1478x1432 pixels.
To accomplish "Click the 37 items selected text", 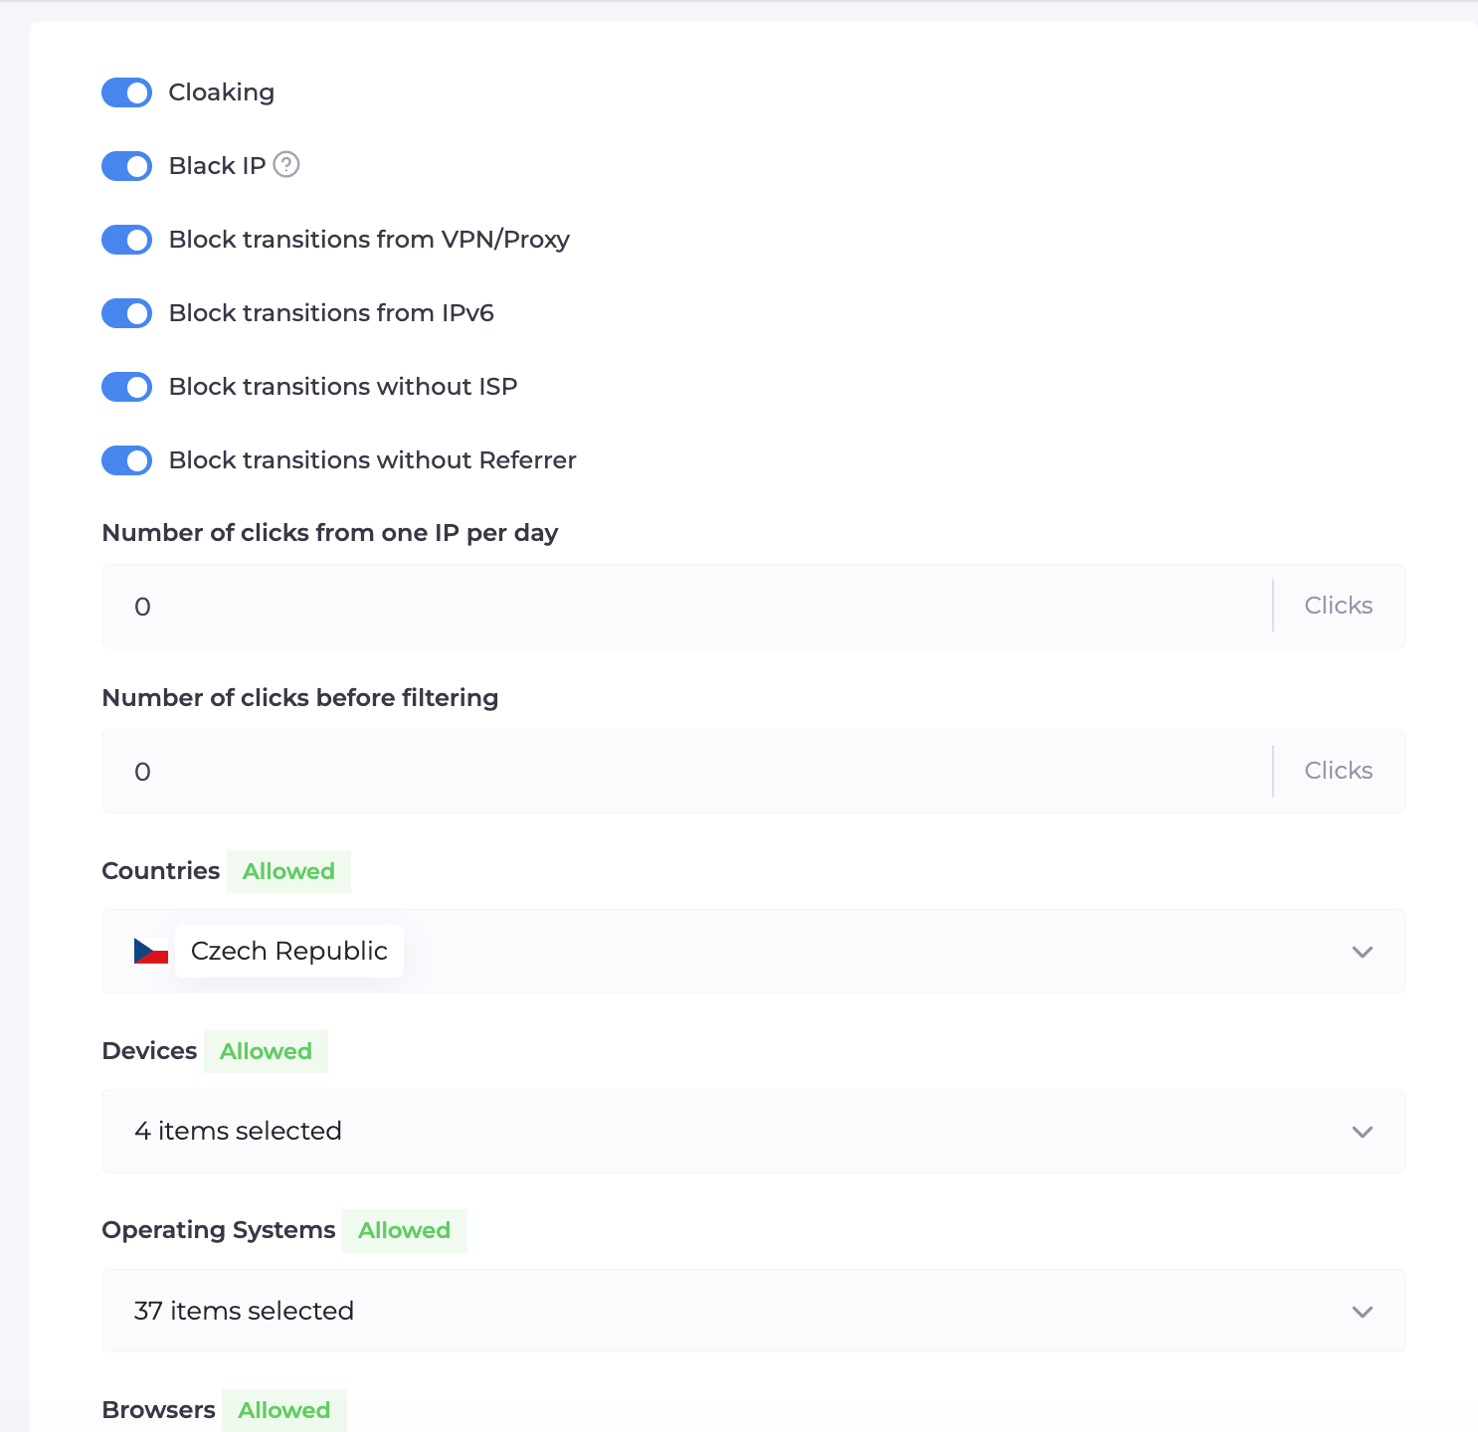I will coord(244,1311).
